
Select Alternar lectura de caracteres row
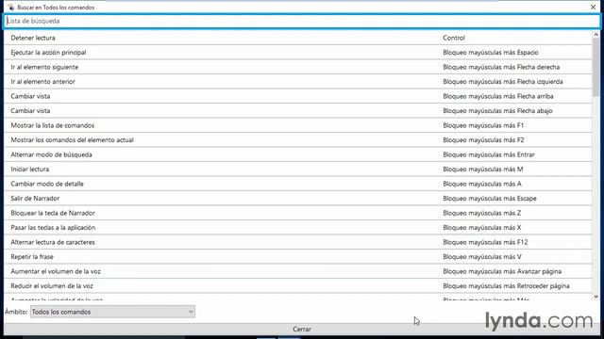[298, 242]
